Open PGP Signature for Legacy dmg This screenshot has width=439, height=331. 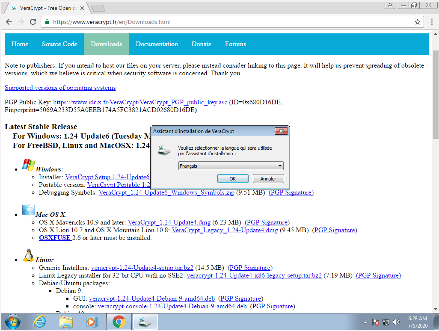click(x=335, y=230)
